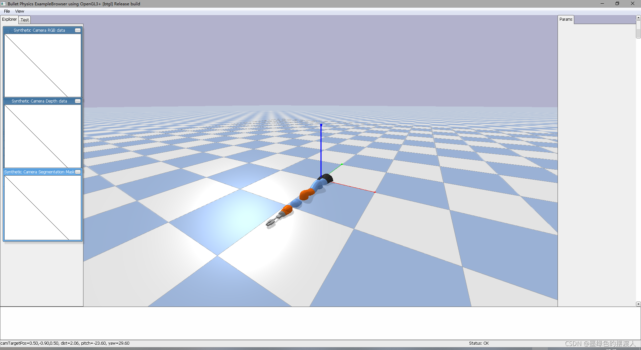Select the robot arm in the 3D viewport
Image resolution: width=641 pixels, height=350 pixels.
(307, 194)
